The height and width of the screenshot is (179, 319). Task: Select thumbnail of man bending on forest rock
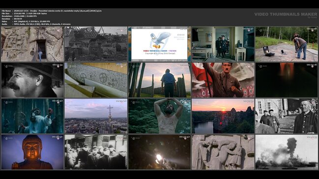(287, 44)
